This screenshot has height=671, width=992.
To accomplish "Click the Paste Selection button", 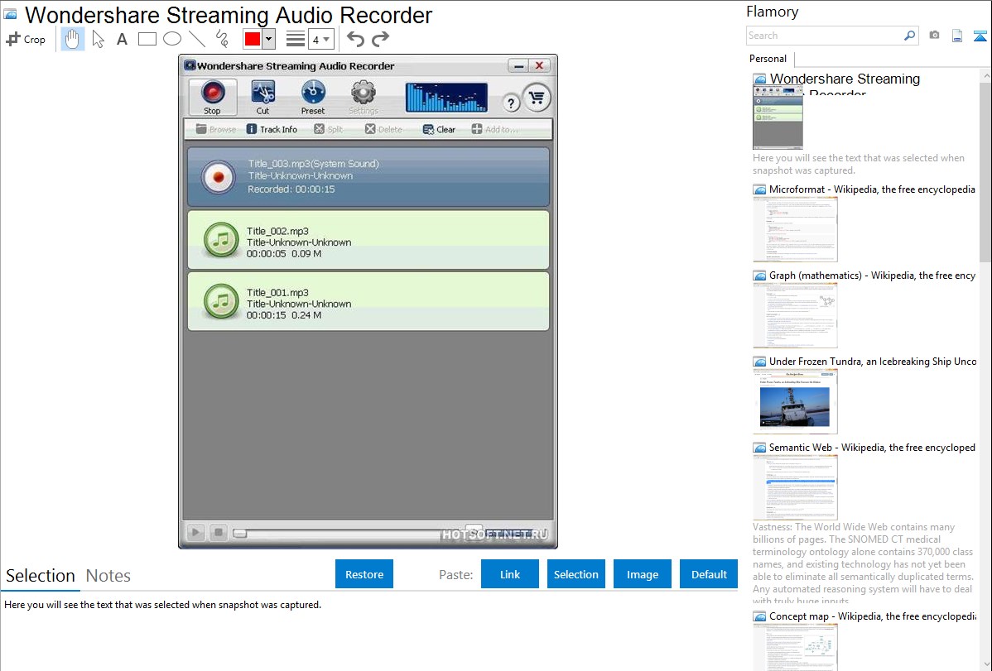I will (576, 574).
